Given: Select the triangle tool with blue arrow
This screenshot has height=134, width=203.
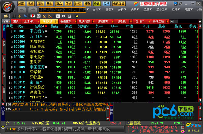Looking at the screenshot, I should 50,16.
